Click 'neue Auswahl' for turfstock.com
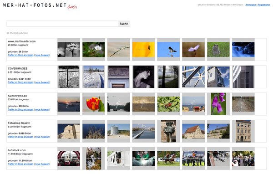The width and height of the screenshot is (273, 174). point(42,164)
